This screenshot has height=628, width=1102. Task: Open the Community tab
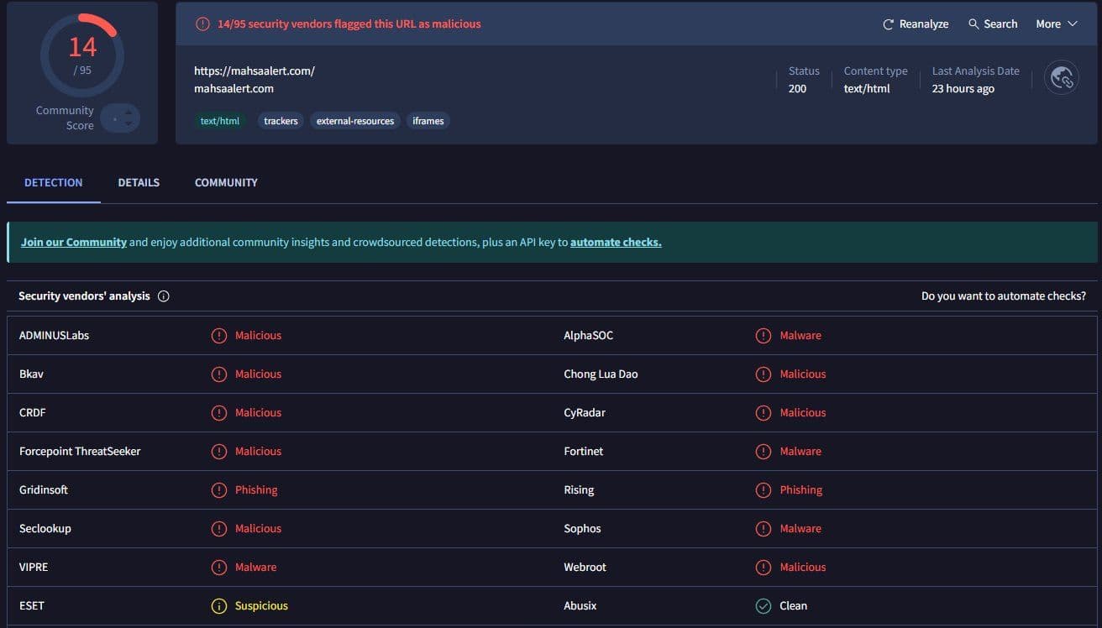tap(226, 182)
